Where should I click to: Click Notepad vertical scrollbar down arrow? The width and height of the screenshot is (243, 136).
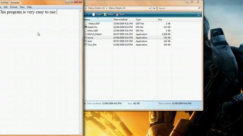(80, 133)
